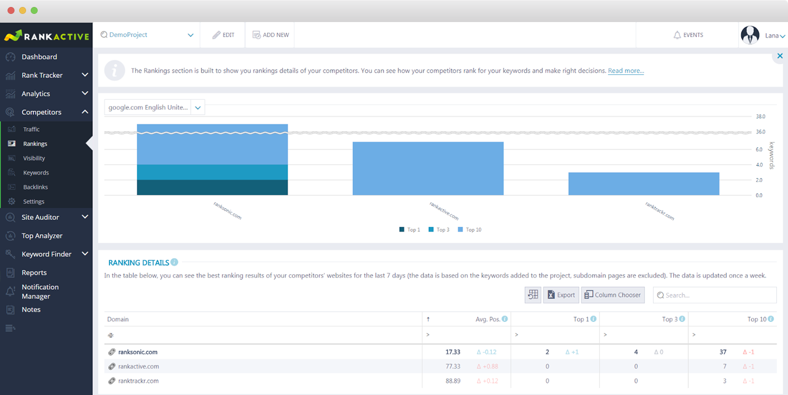Click the EDIT project button
The image size is (788, 395).
pyautogui.click(x=223, y=35)
